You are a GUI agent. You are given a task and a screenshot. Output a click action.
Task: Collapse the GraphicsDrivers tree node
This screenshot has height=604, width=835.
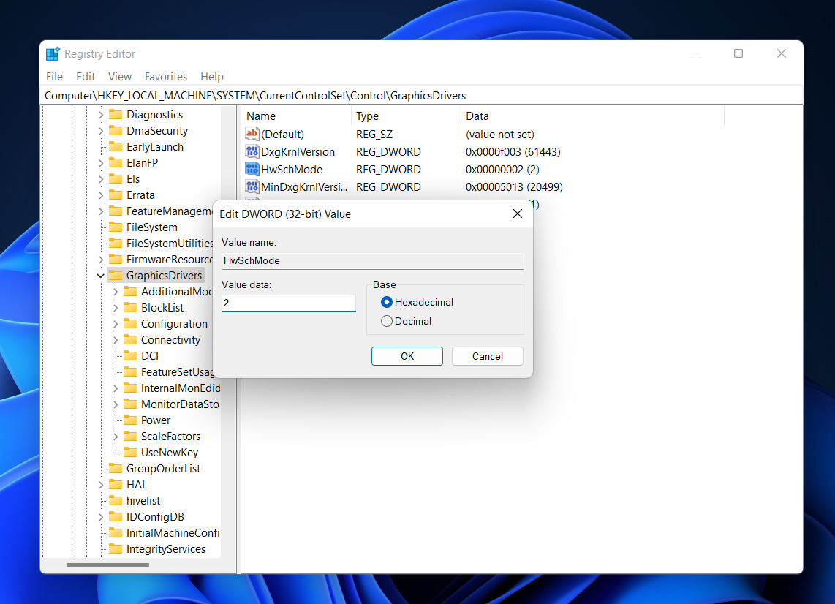click(x=100, y=275)
